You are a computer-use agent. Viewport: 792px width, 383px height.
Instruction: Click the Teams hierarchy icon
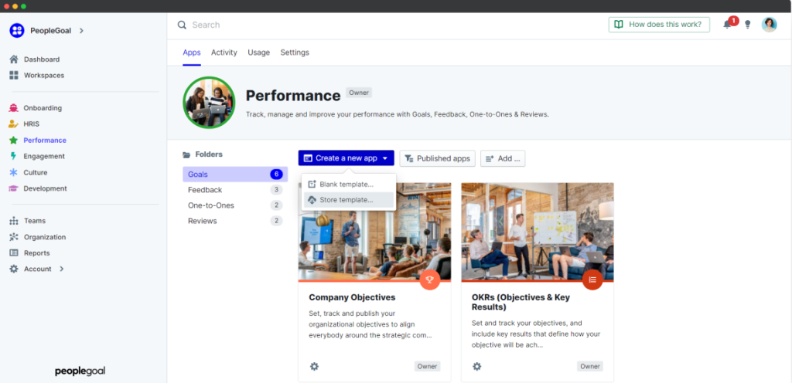pyautogui.click(x=14, y=221)
